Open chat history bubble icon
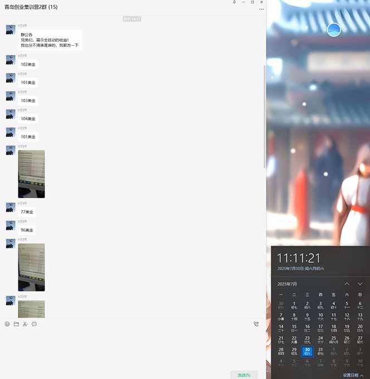 pos(34,324)
